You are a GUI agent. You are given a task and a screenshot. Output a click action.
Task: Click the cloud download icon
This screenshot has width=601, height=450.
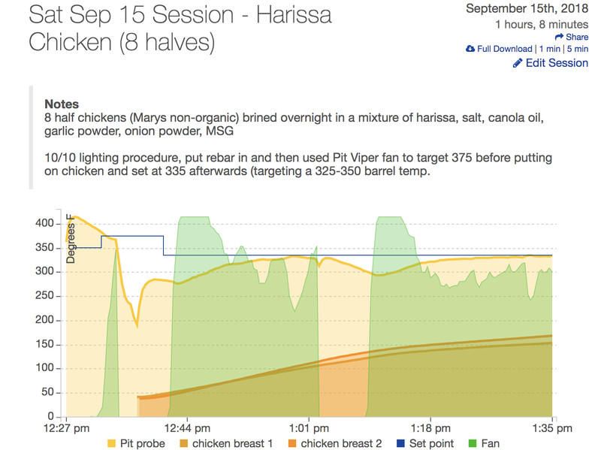coord(470,49)
